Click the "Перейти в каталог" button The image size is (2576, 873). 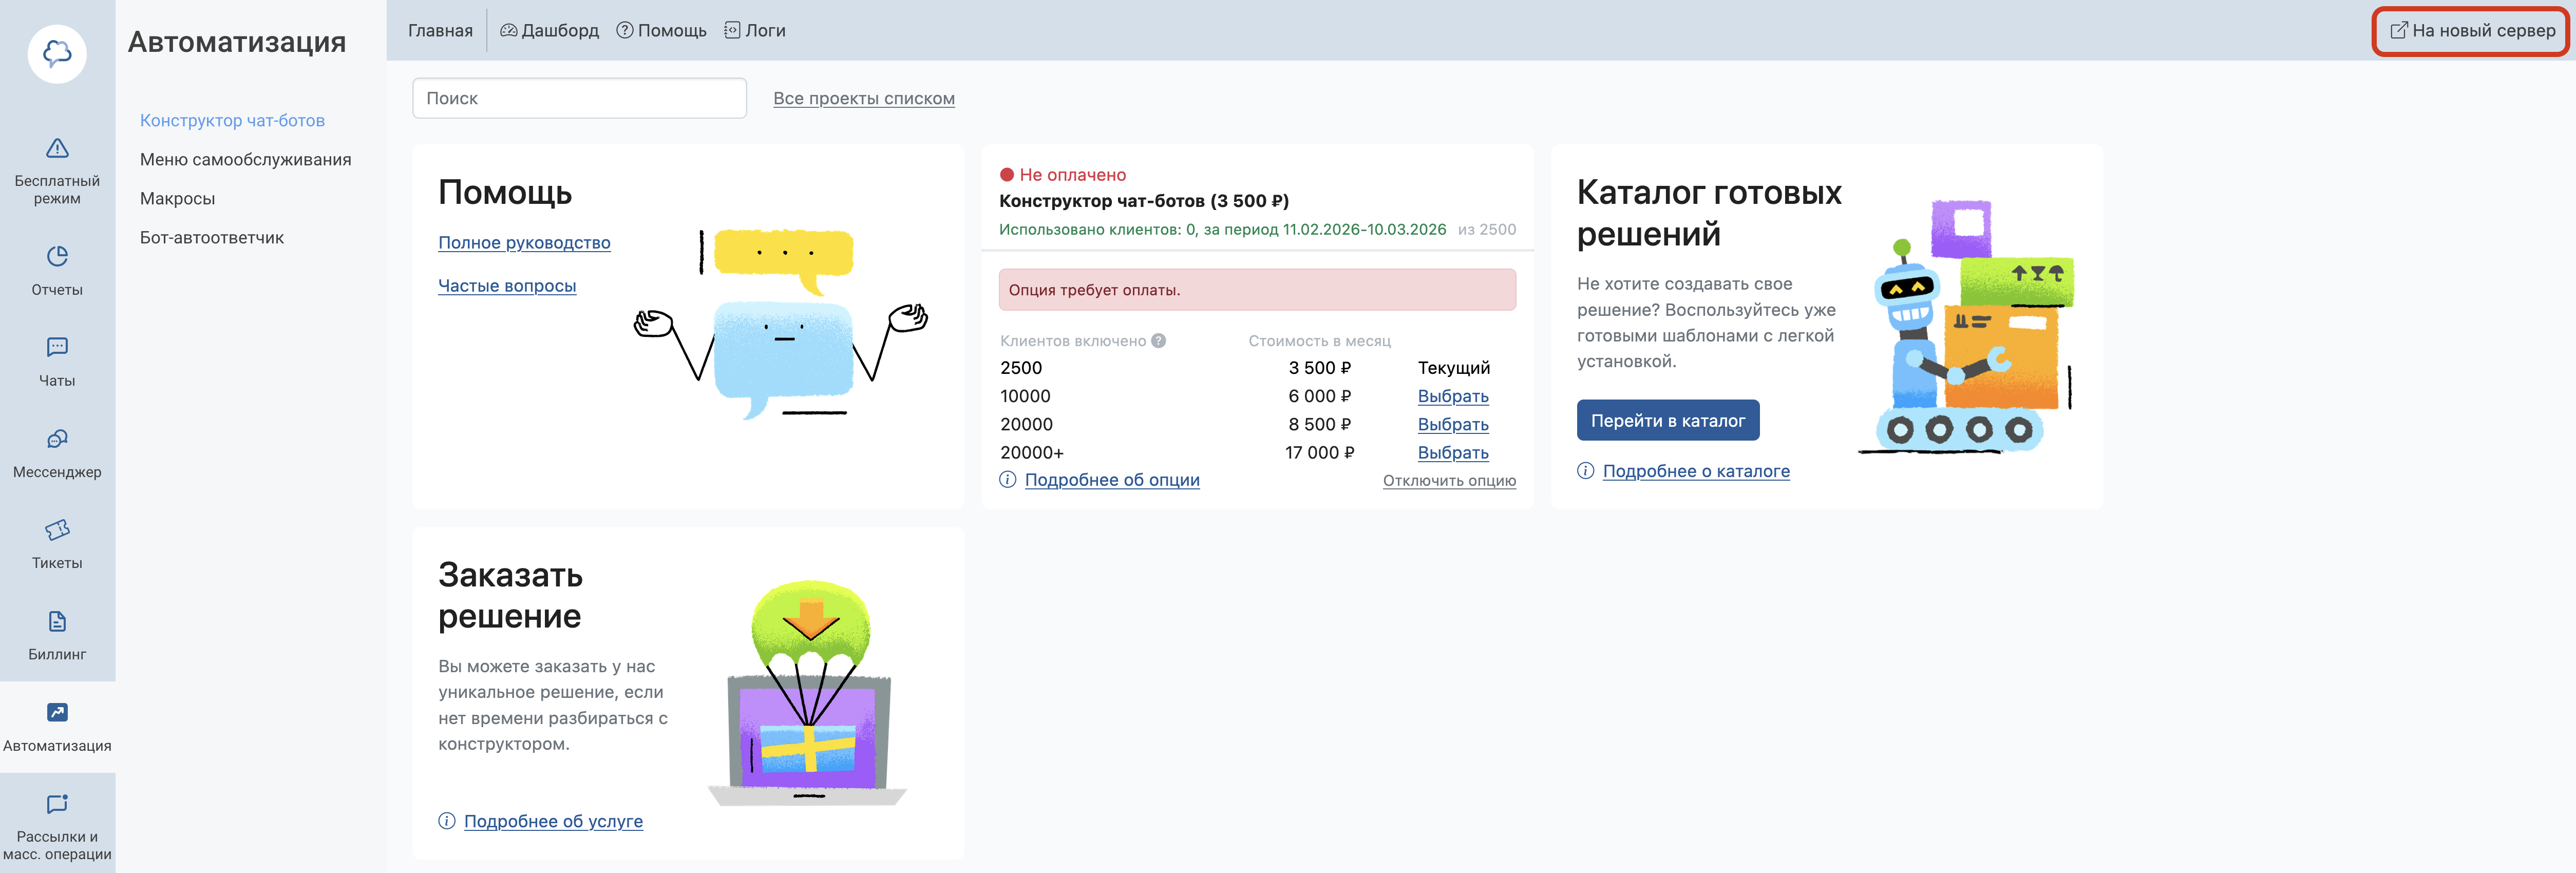click(1667, 421)
